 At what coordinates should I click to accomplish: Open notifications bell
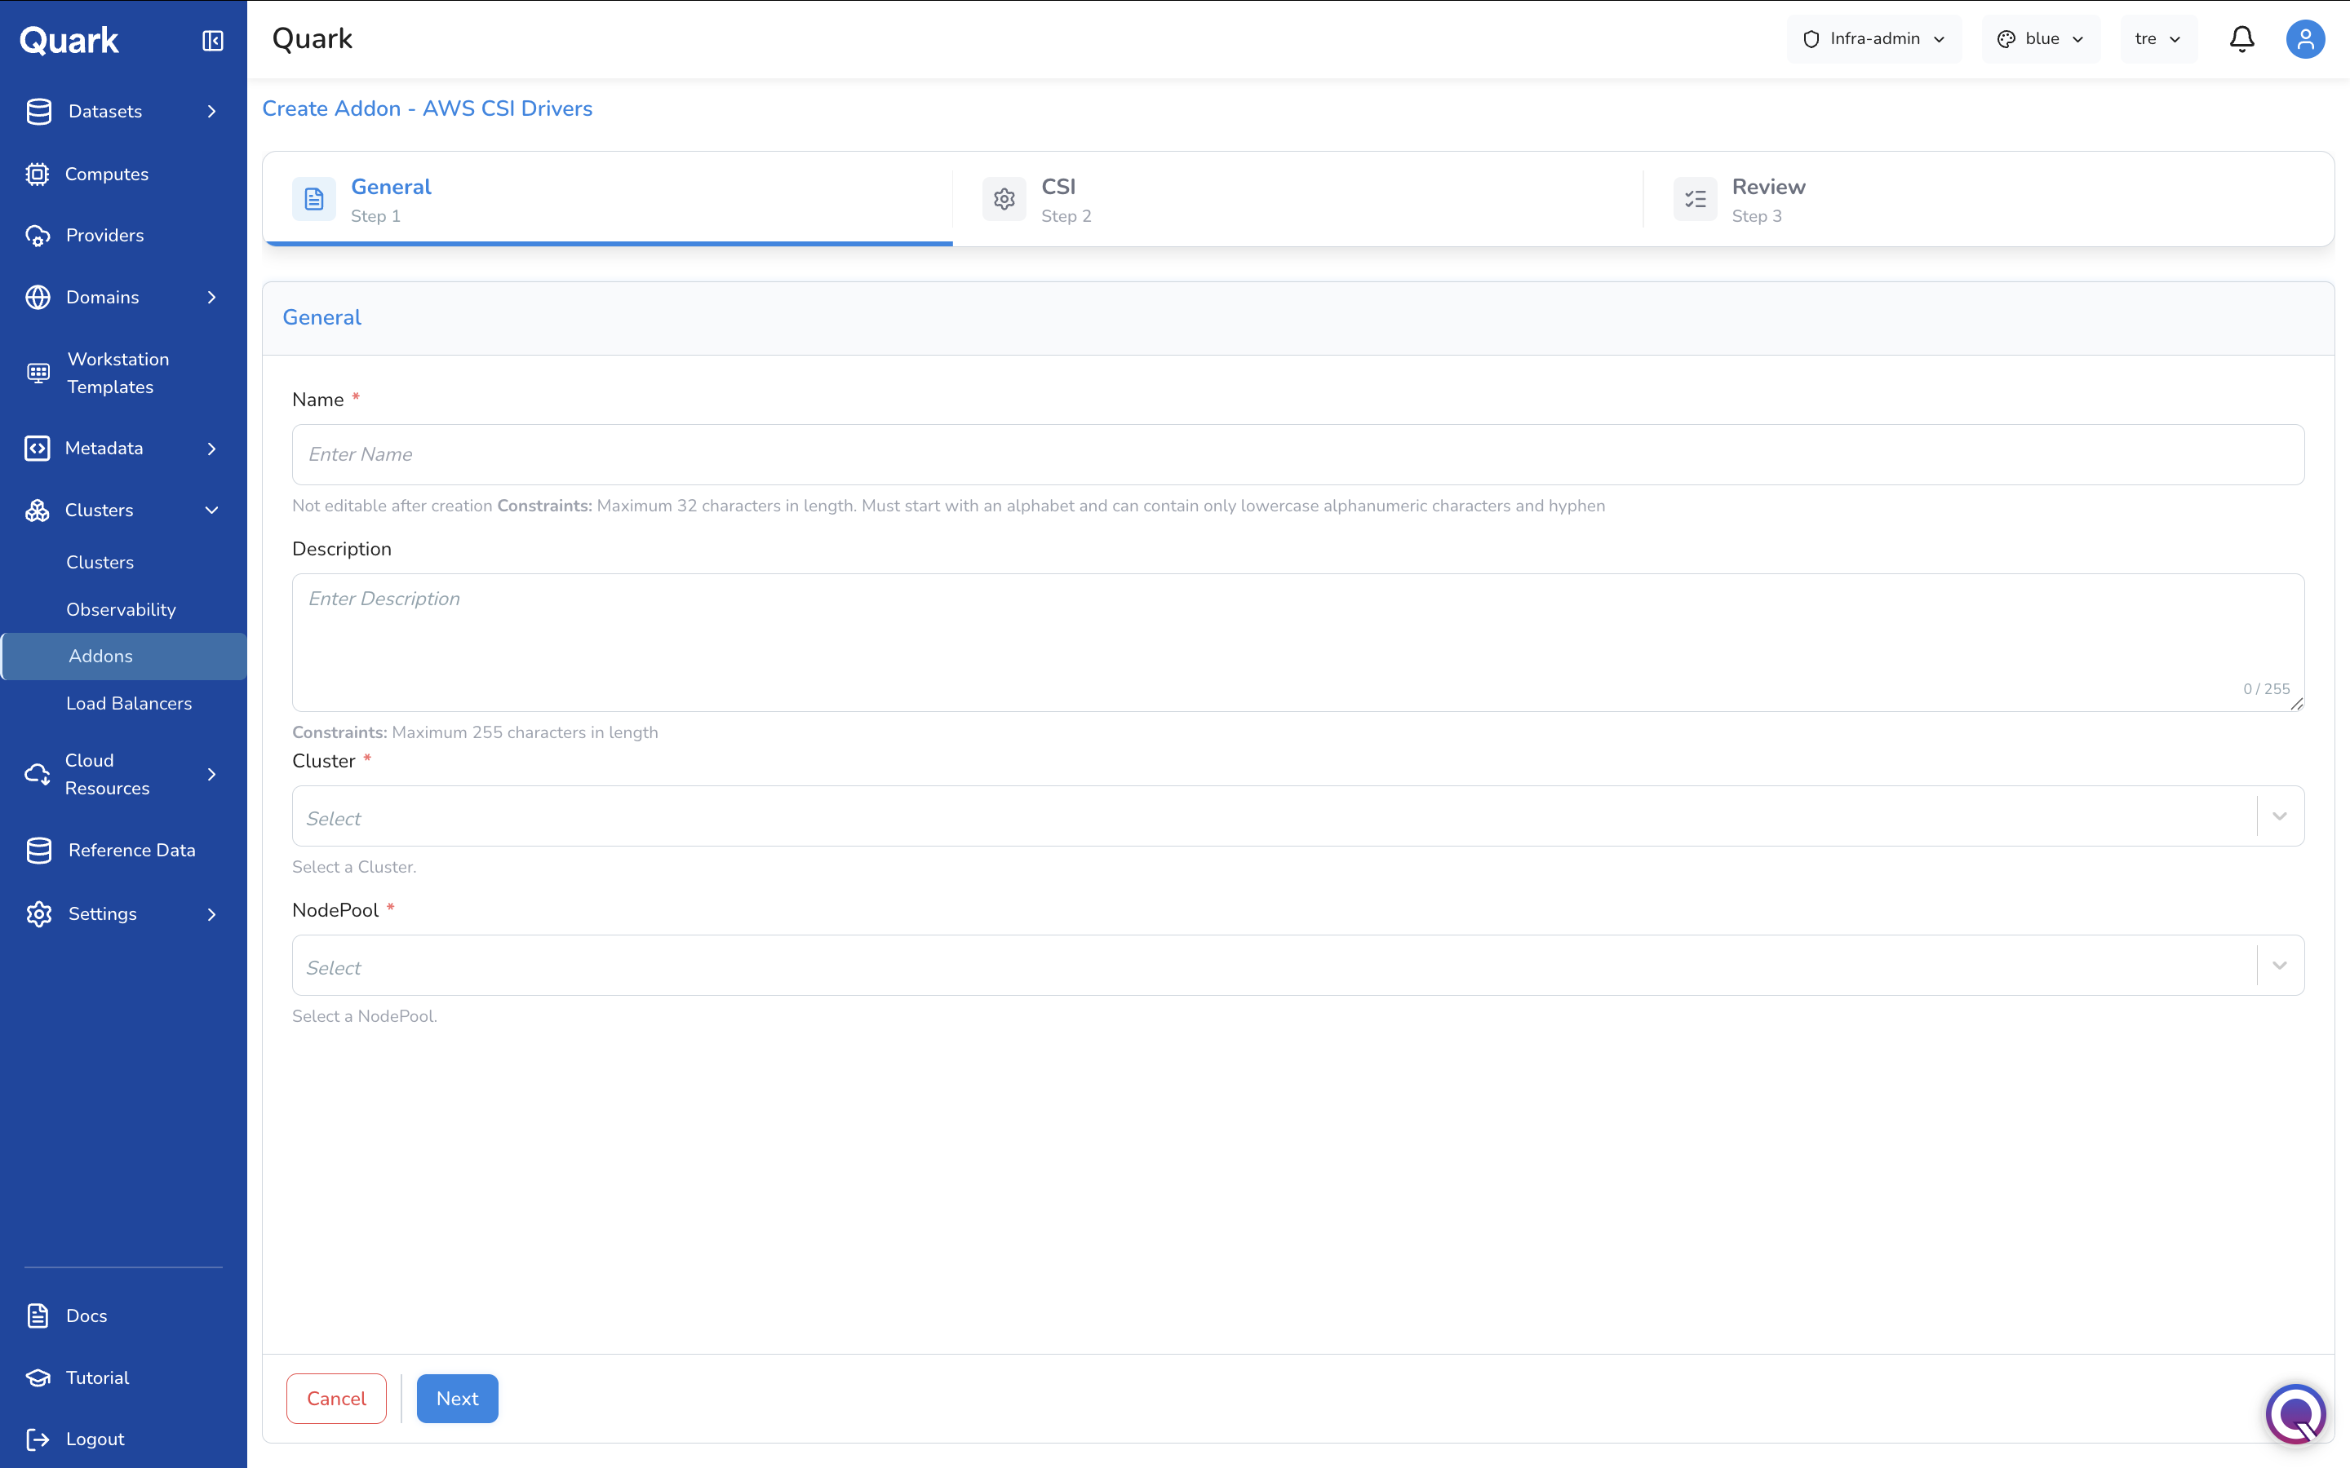[x=2241, y=39]
